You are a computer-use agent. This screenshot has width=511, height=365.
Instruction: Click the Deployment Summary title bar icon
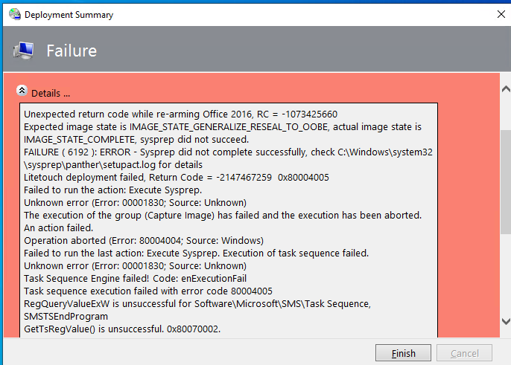coord(15,14)
